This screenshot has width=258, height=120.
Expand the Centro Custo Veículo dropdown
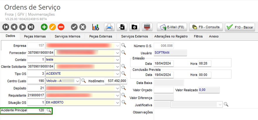pyautogui.click(x=78, y=81)
